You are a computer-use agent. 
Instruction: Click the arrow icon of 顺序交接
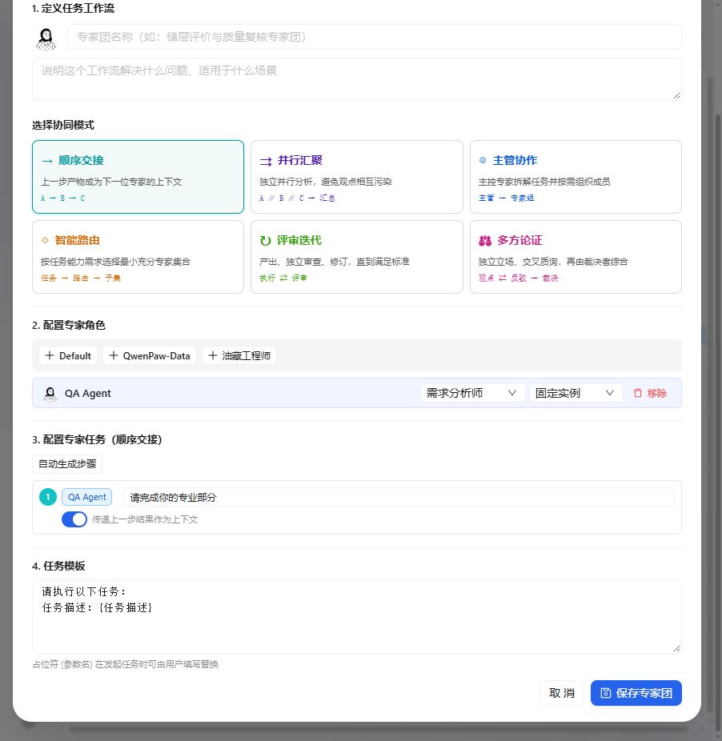tap(46, 161)
